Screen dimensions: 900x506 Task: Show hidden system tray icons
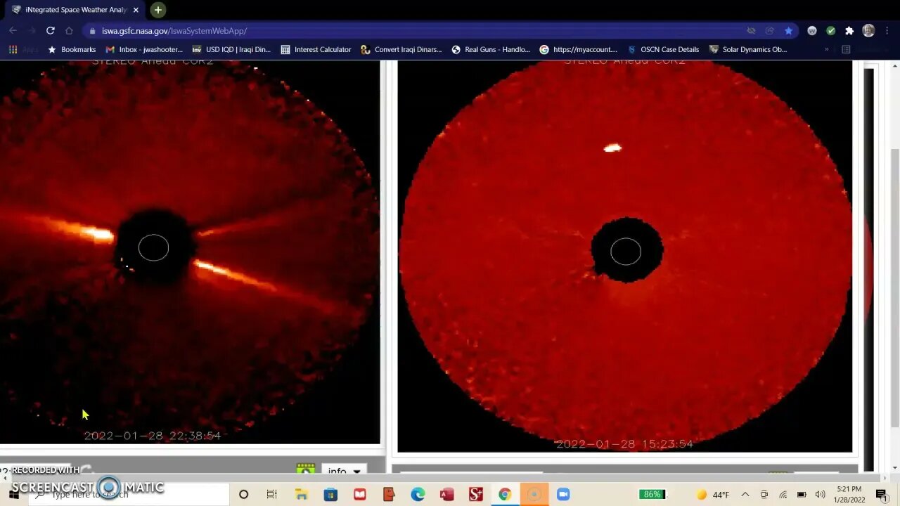745,495
